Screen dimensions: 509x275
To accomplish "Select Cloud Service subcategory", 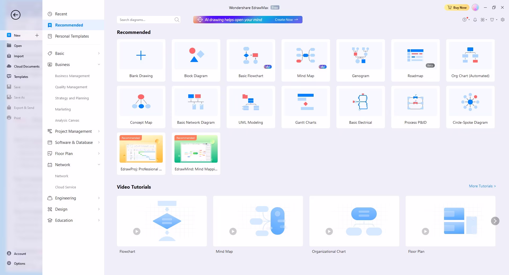I will coord(65,187).
